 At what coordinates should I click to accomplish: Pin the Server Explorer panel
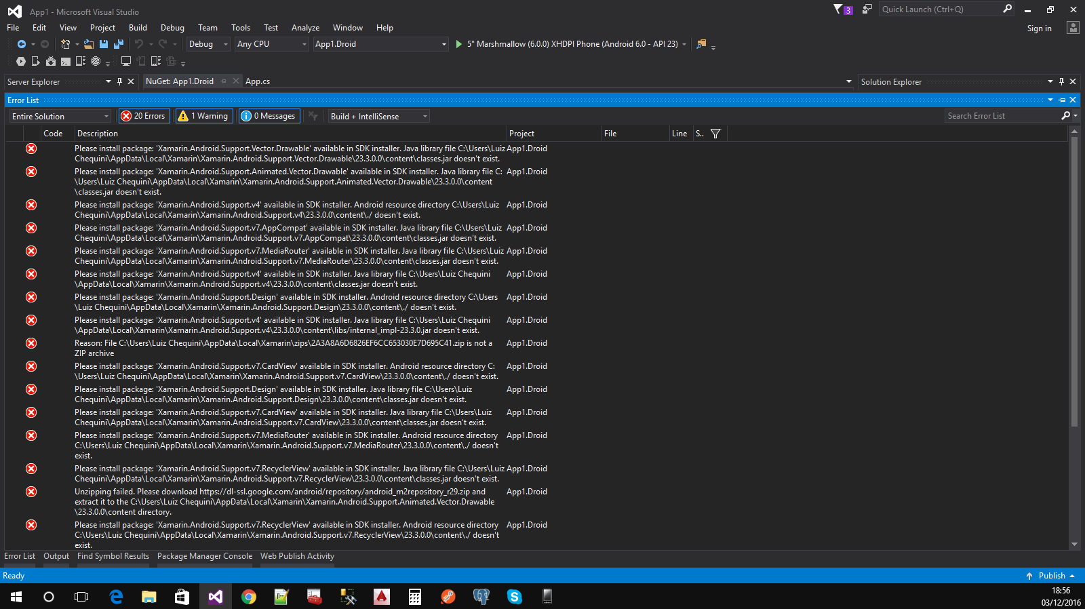tap(120, 81)
